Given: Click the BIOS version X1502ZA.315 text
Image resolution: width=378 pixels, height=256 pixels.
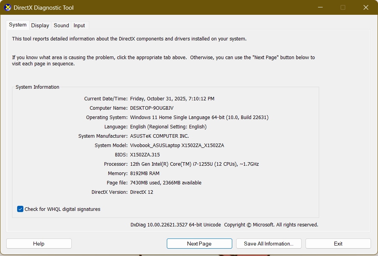Looking at the screenshot, I should (x=145, y=155).
